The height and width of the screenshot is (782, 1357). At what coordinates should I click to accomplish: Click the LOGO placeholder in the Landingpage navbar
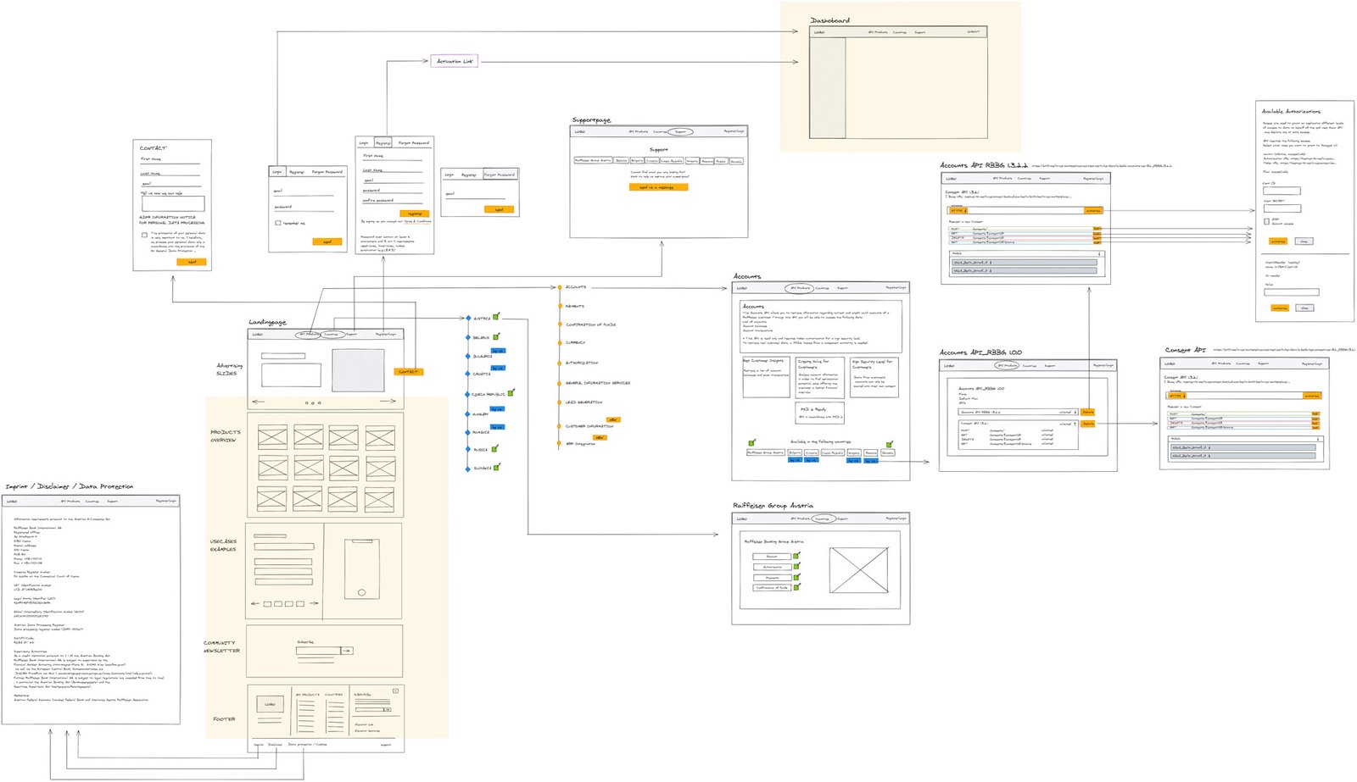click(x=257, y=334)
